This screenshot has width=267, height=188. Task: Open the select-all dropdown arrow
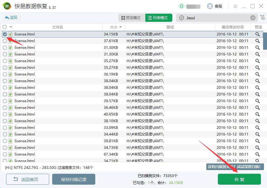pyautogui.click(x=11, y=27)
